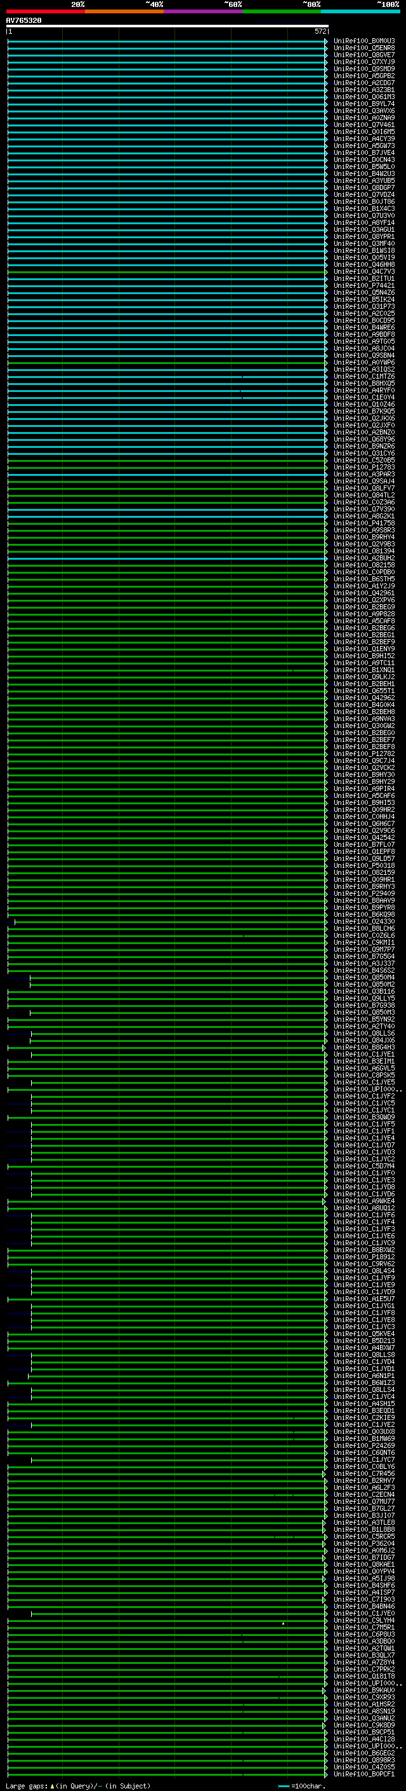This screenshot has height=1791, width=406.
Task: Select hit label UniRef100_Q8GVE7
Action: (363, 55)
